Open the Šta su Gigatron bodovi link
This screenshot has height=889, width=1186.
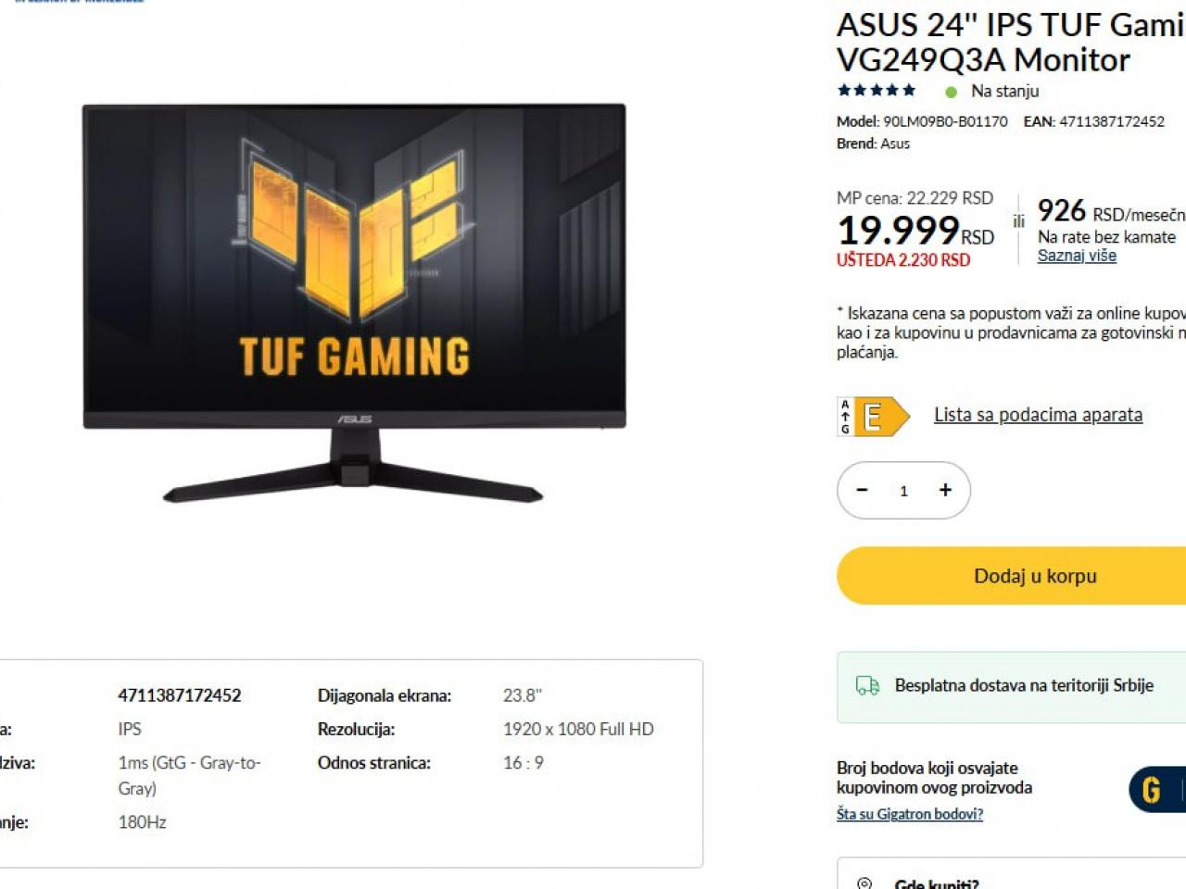[910, 814]
